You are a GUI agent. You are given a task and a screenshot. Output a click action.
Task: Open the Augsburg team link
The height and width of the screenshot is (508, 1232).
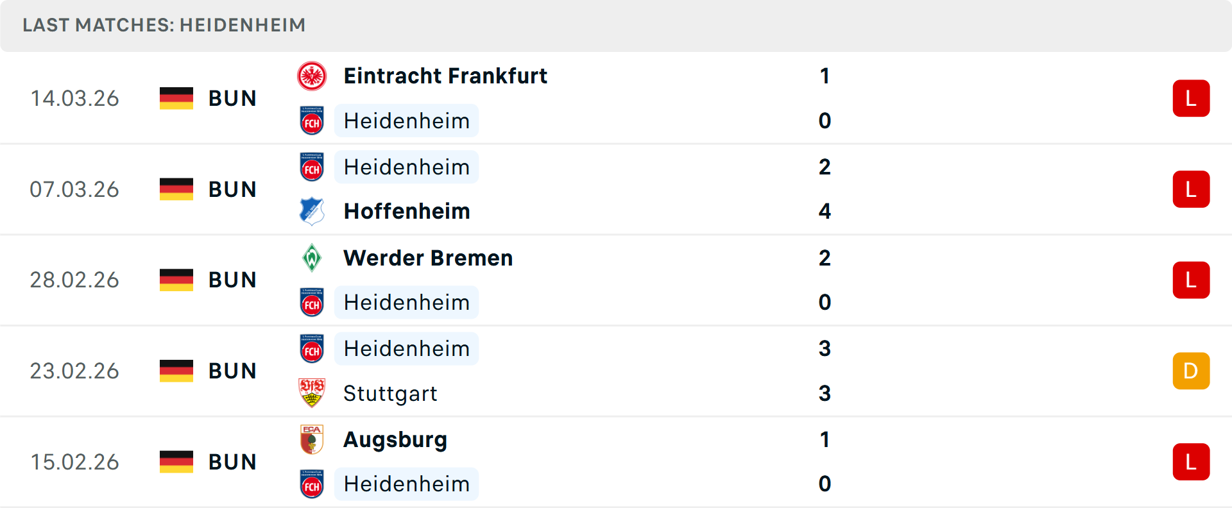pos(395,440)
